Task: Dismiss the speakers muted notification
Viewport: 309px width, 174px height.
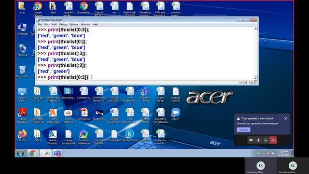Action: (285, 118)
